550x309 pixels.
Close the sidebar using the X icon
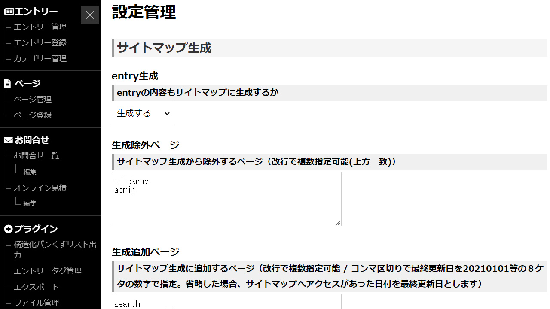tap(90, 15)
